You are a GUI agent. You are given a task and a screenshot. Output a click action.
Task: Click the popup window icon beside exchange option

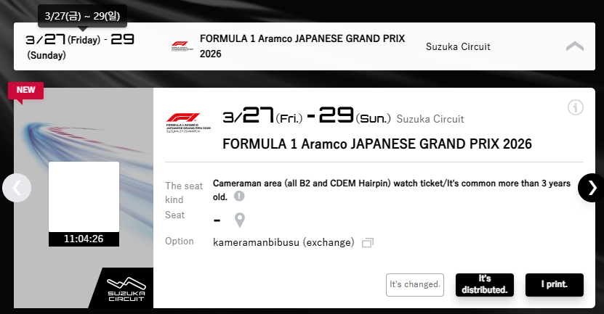point(368,242)
